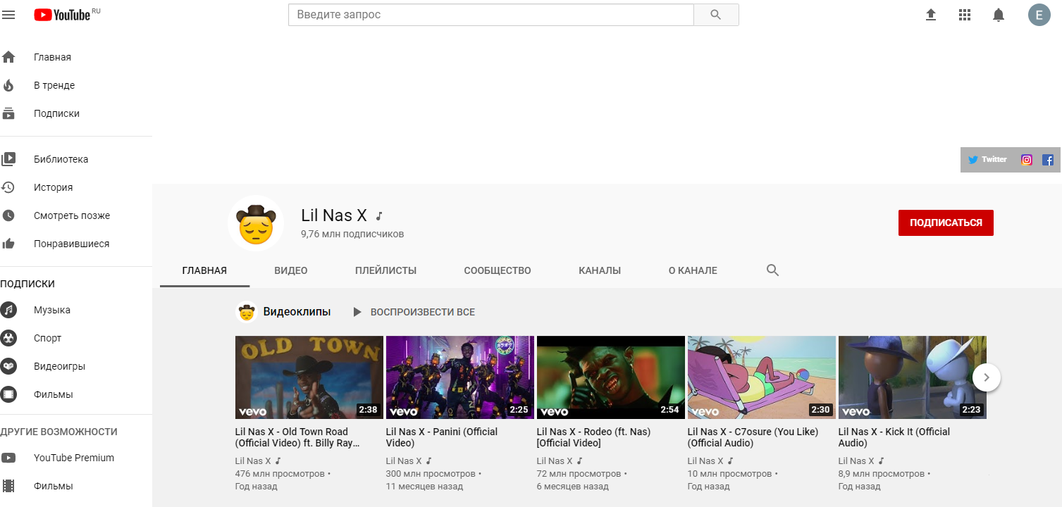Click ВОСПРОИЗВЕСТИ ВСЕ play all
This screenshot has height=507, width=1062.
(x=414, y=312)
